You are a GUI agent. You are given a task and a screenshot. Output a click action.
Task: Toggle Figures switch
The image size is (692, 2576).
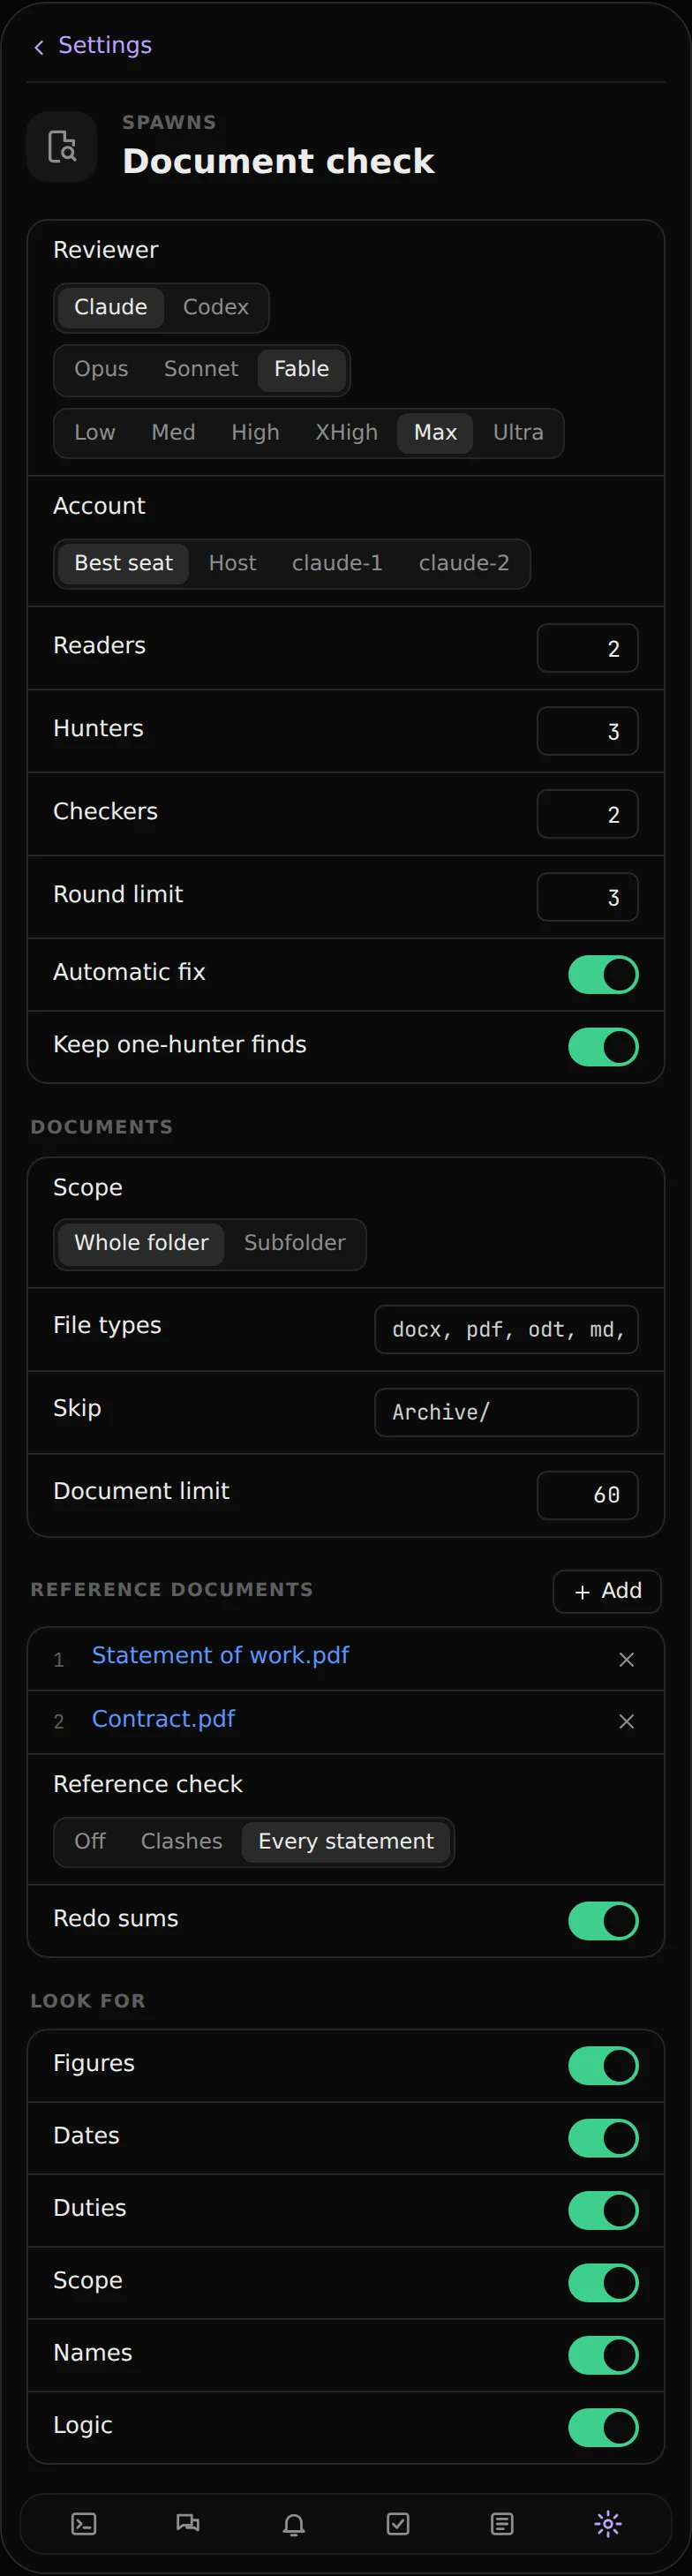pos(604,2066)
